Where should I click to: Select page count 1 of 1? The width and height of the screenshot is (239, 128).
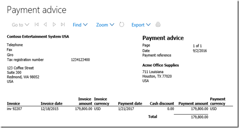[x=197, y=46]
